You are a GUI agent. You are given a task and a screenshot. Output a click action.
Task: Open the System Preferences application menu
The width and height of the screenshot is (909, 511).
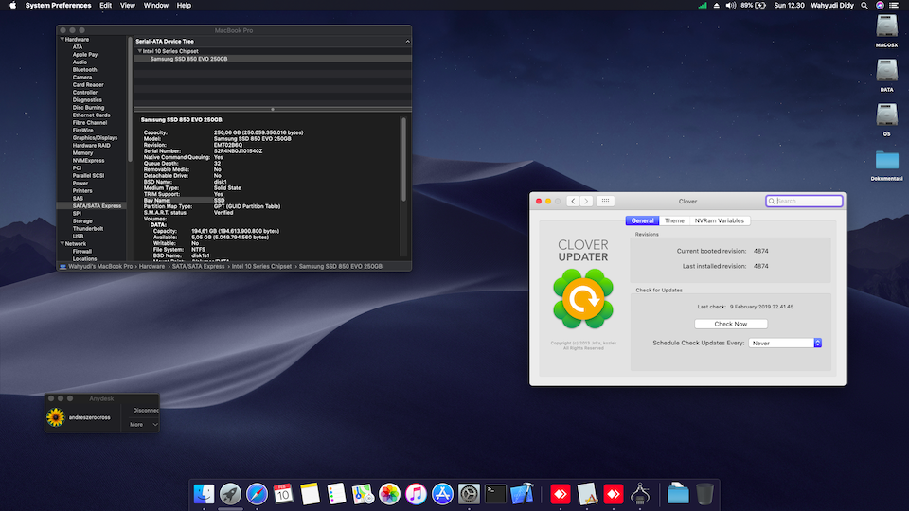(58, 6)
